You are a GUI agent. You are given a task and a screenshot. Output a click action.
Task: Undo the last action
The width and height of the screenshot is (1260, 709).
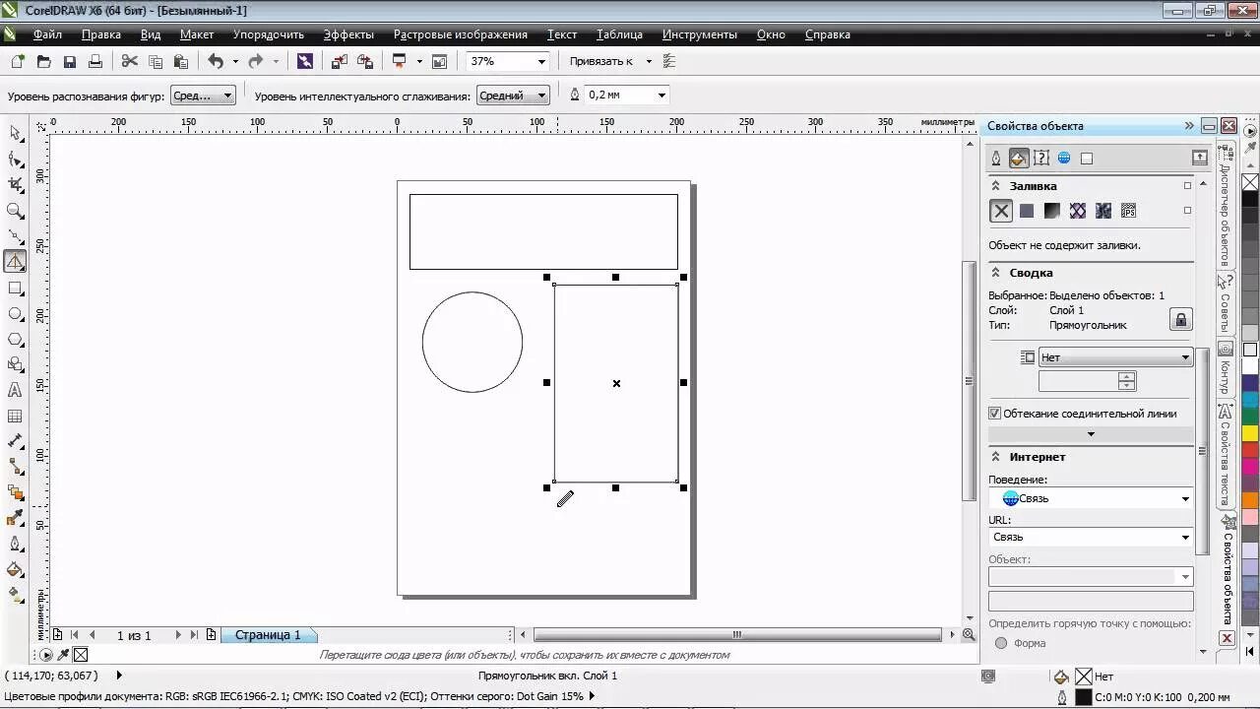[216, 61]
